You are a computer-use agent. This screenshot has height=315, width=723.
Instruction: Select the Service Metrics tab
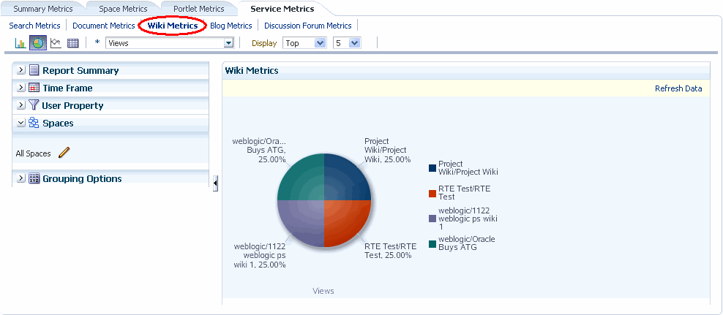point(282,9)
